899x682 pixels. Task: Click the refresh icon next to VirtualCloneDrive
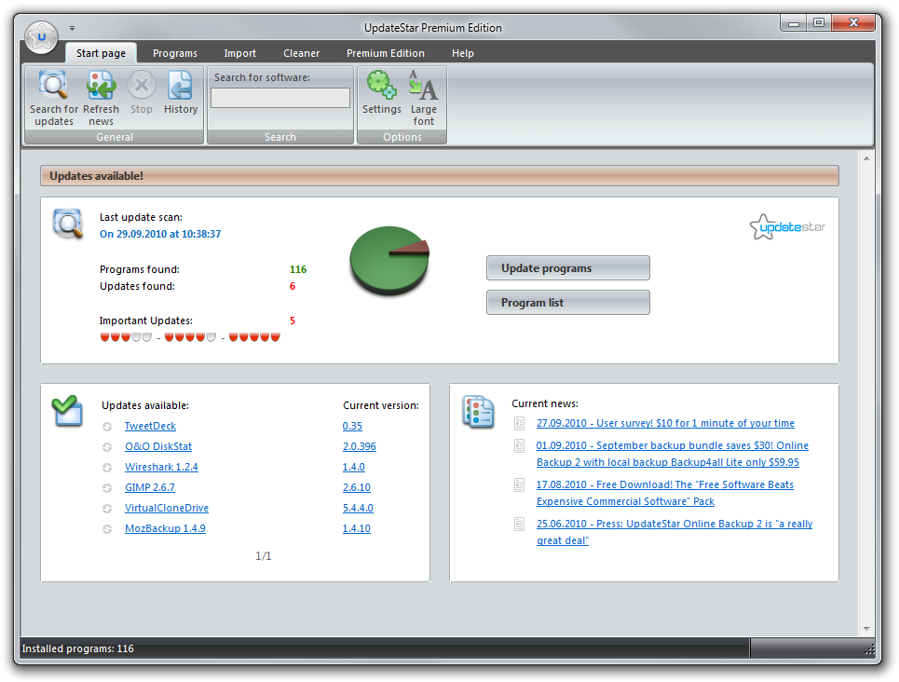tap(107, 509)
